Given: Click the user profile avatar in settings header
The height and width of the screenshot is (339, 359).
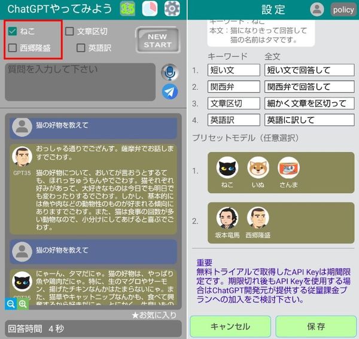Looking at the screenshot, I should point(317,10).
